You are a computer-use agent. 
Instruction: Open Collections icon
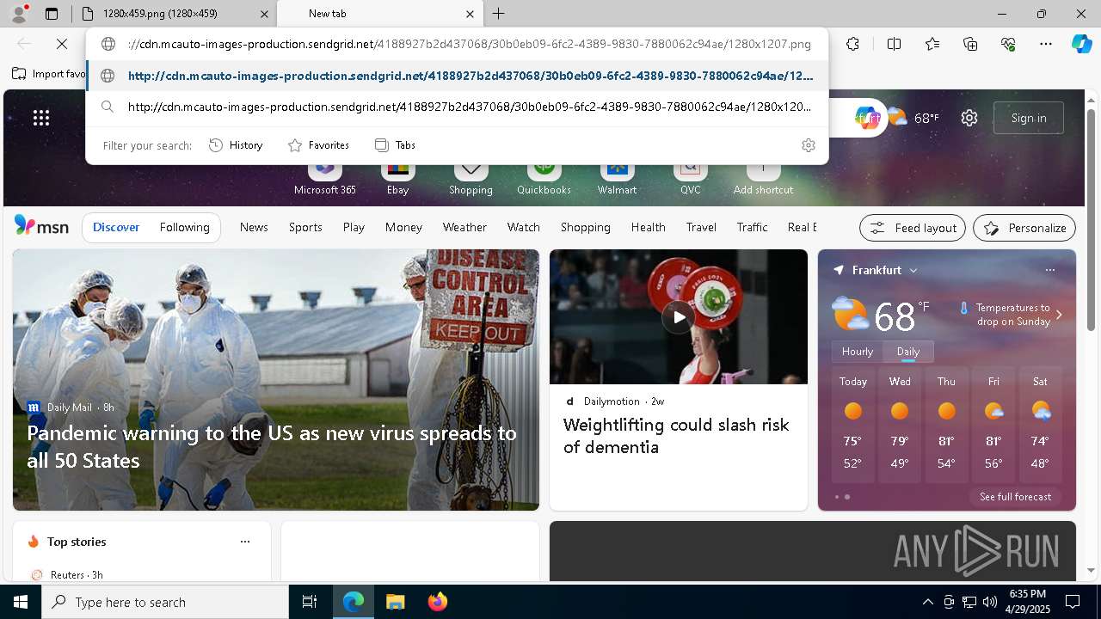(x=970, y=44)
